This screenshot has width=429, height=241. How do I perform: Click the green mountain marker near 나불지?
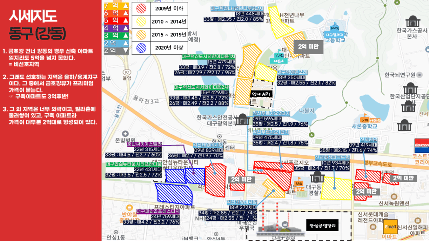click(312, 135)
